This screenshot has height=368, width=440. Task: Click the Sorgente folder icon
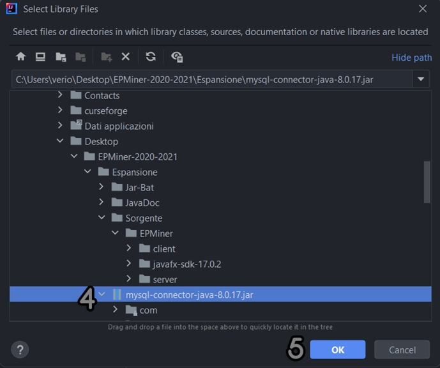pos(117,218)
